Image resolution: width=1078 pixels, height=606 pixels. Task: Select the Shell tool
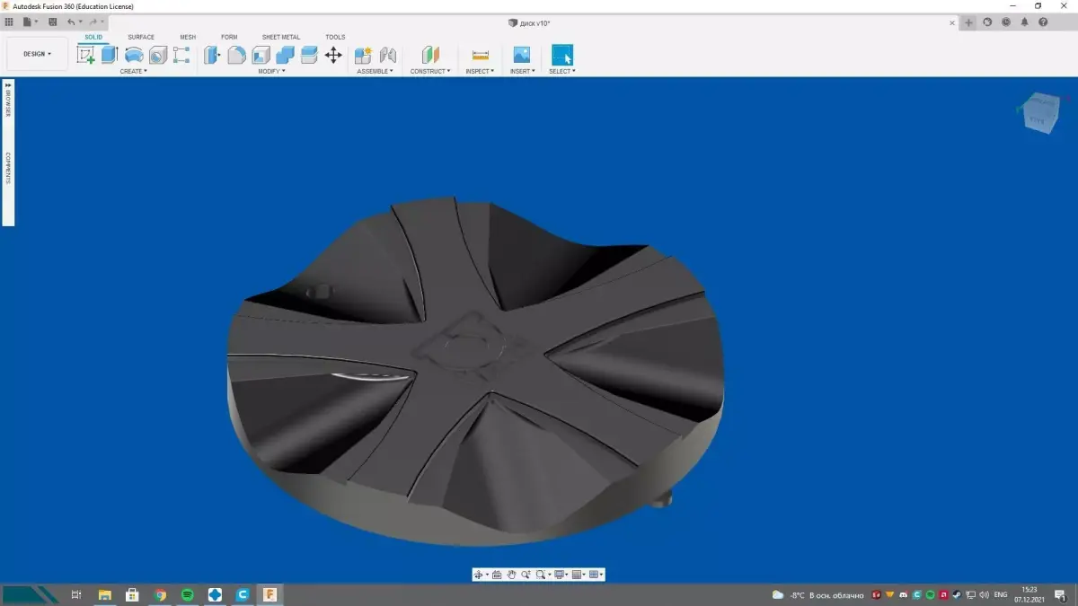point(261,55)
